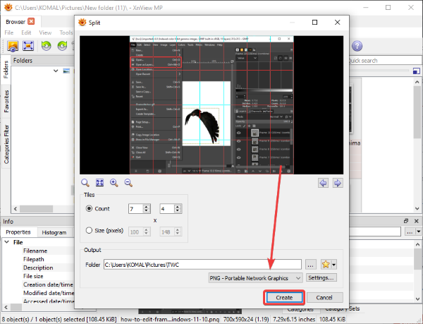
Task: Select the Size (pixels) radio option
Action: 90,230
